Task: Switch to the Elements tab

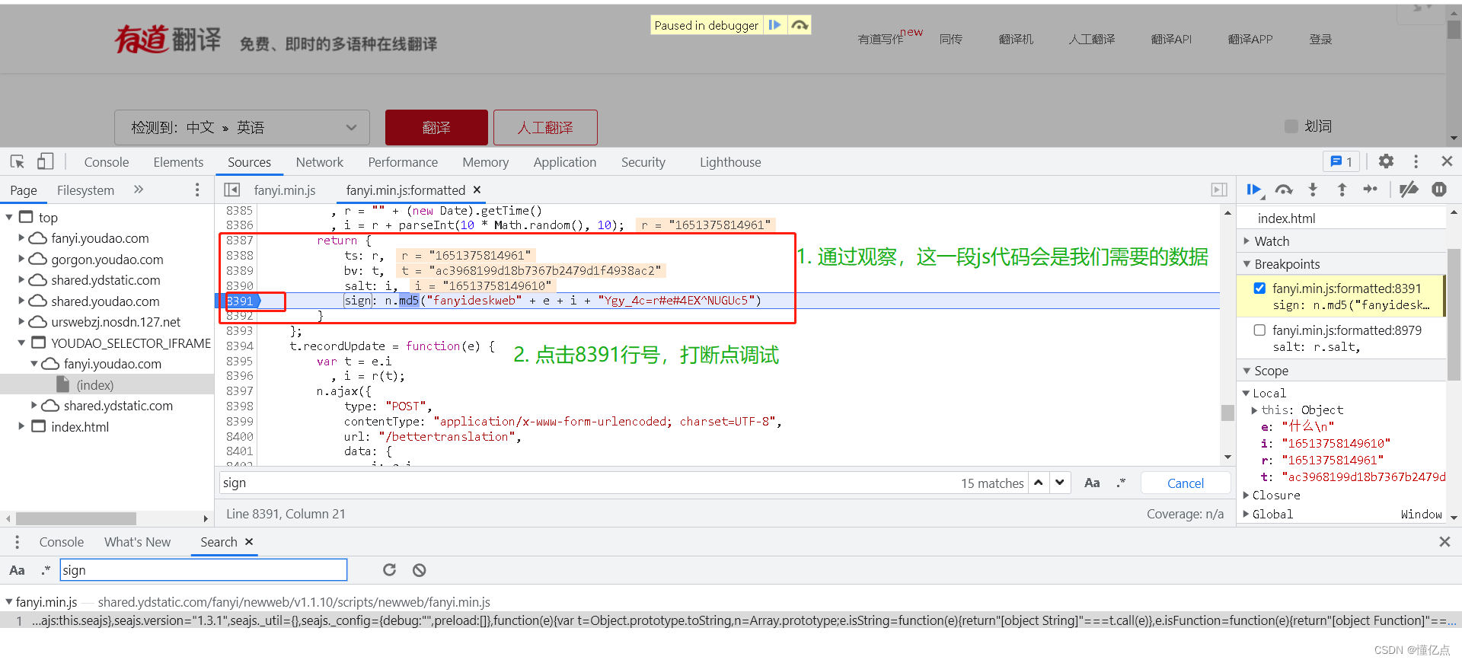Action: (x=178, y=161)
